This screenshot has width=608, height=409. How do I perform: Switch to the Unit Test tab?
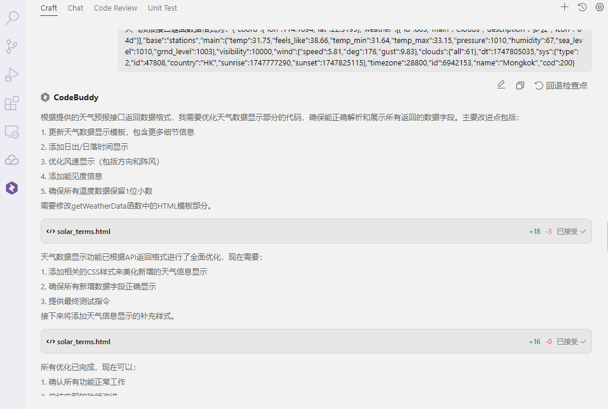(162, 8)
